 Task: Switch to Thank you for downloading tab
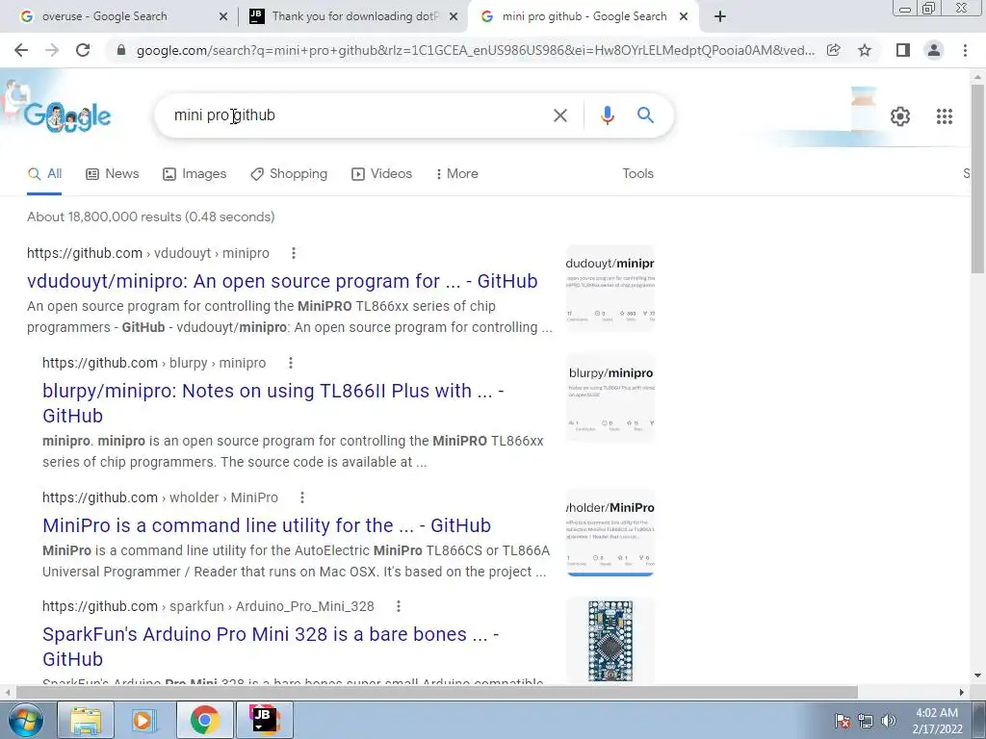pyautogui.click(x=355, y=17)
